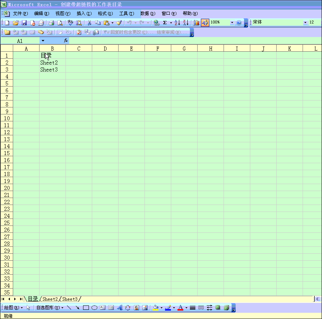The height and width of the screenshot is (319, 322).
Task: Open the Name Box dropdown arrow
Action: click(43, 41)
